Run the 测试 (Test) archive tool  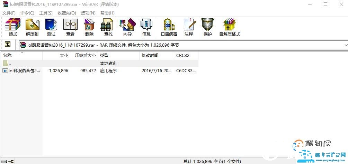click(51, 27)
